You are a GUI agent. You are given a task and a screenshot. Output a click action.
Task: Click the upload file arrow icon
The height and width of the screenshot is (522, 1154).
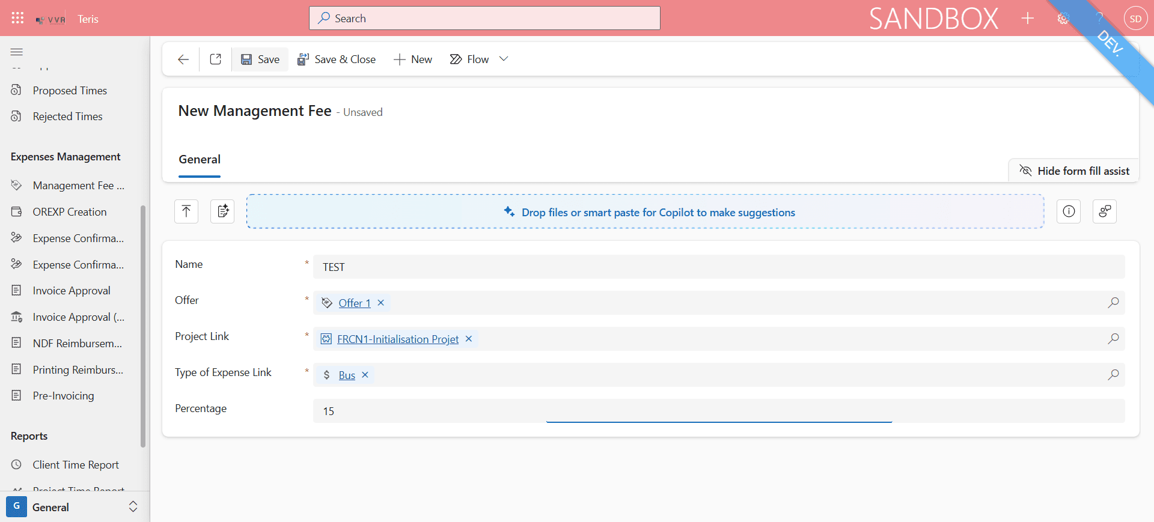tap(186, 211)
